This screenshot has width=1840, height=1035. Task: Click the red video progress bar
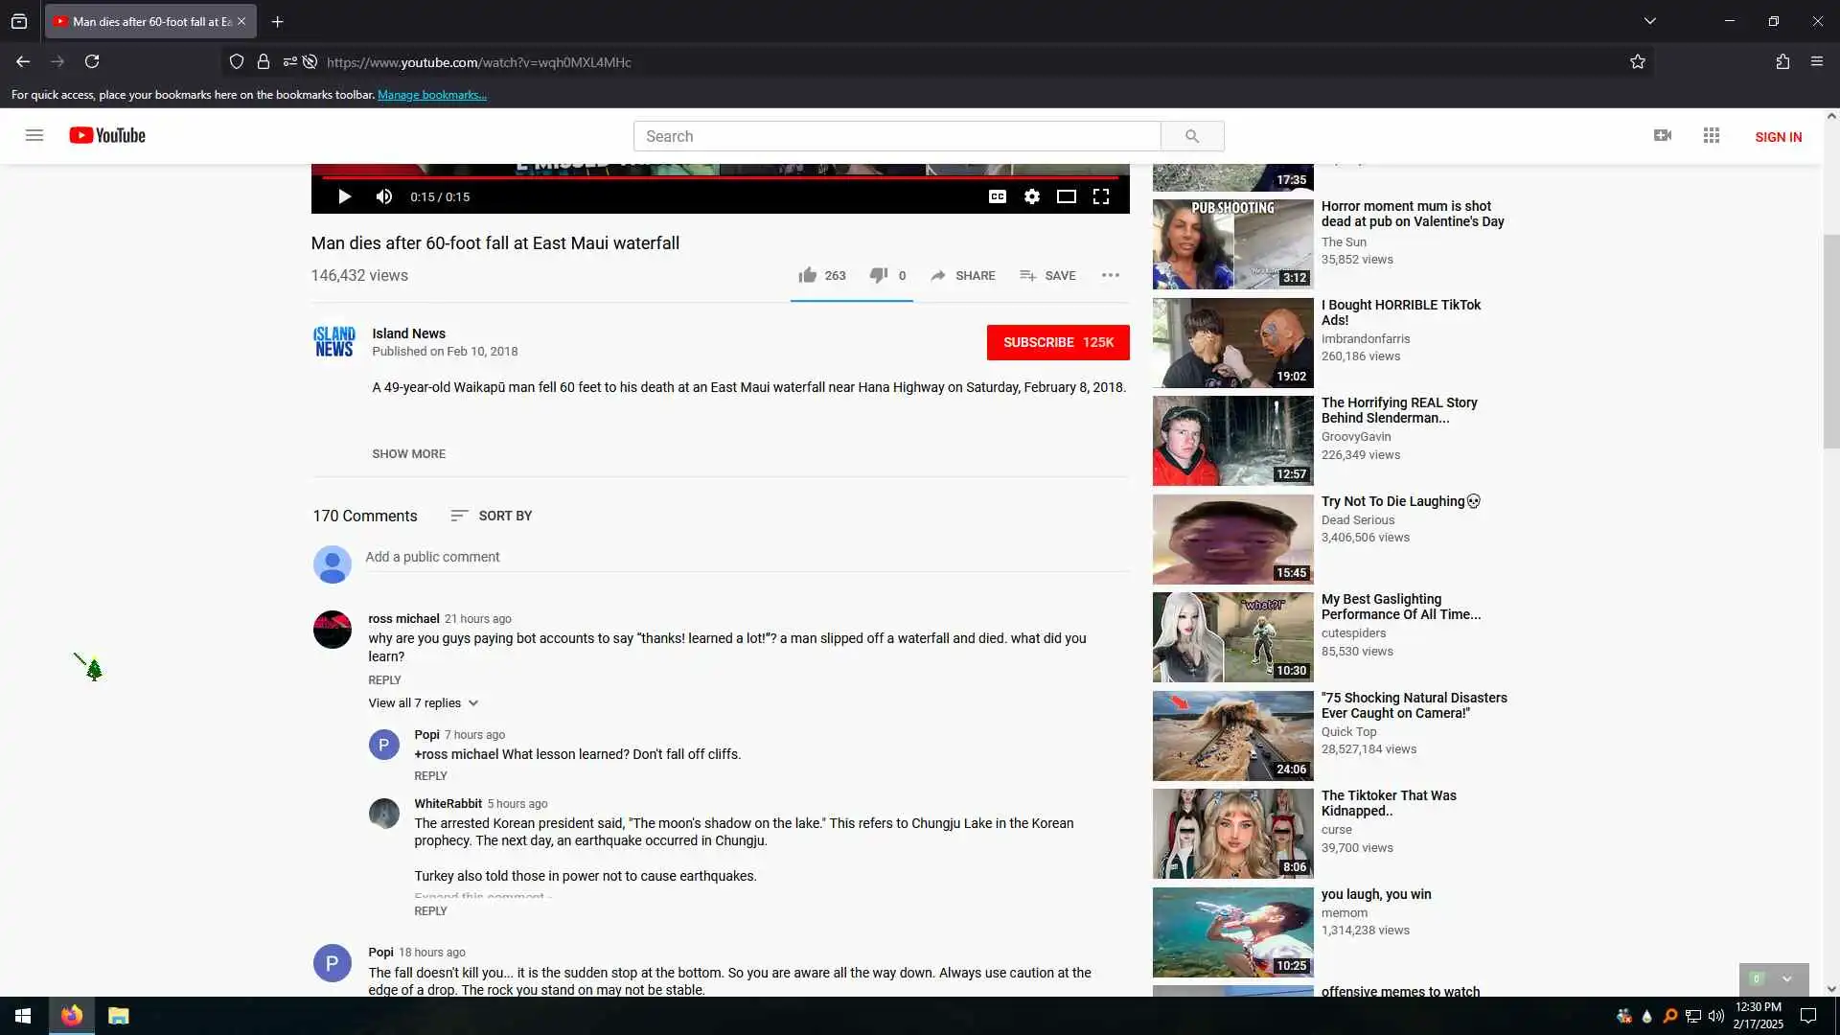[x=719, y=177]
